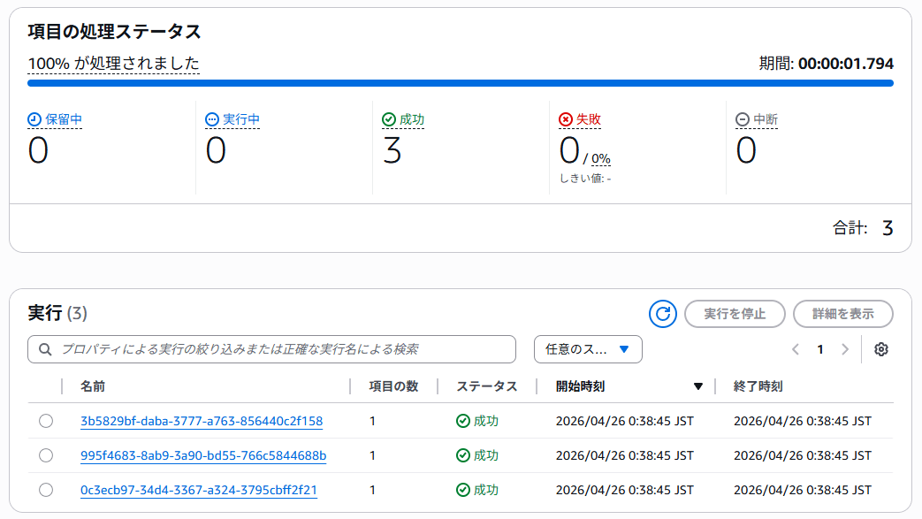Select radio button for execution 0c3ecb97
Screen dimensions: 922x519
click(46, 490)
